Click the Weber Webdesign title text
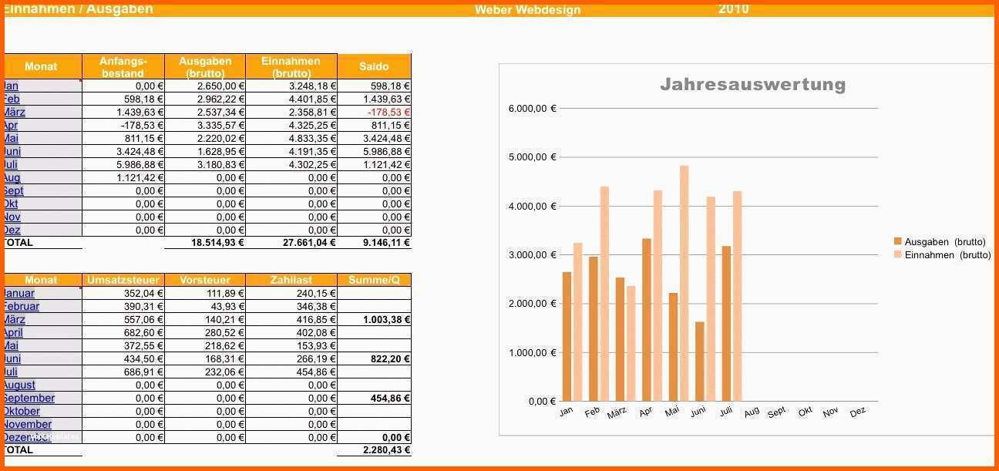 [527, 10]
